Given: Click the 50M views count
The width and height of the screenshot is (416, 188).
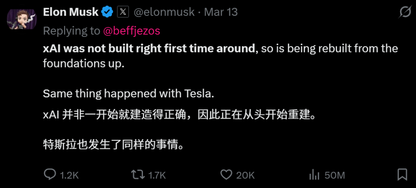Looking at the screenshot, I should pyautogui.click(x=334, y=176).
